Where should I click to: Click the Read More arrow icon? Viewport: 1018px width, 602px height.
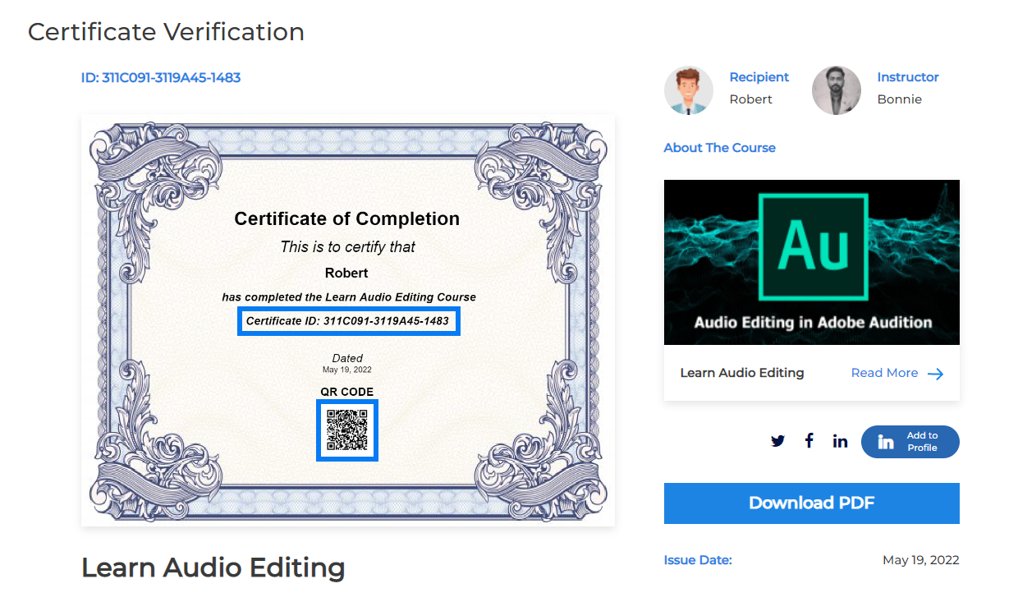(935, 373)
